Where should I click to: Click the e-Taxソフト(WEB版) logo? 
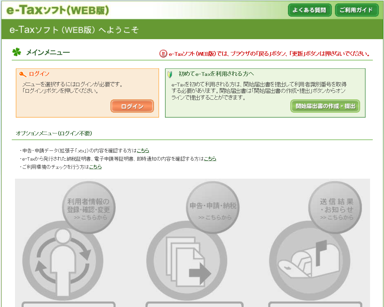58,10
